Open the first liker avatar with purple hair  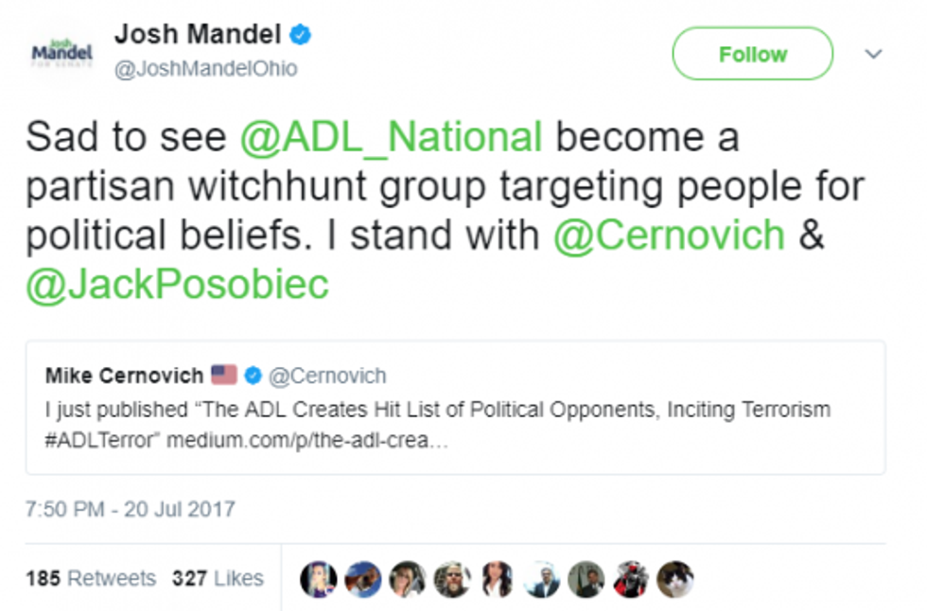(x=319, y=579)
